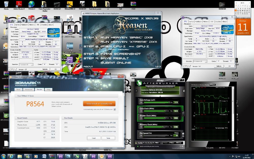Image resolution: width=254 pixels, height=159 pixels.
Task: Switch to Memory tab in left CPU-Z
Action: point(32,25)
